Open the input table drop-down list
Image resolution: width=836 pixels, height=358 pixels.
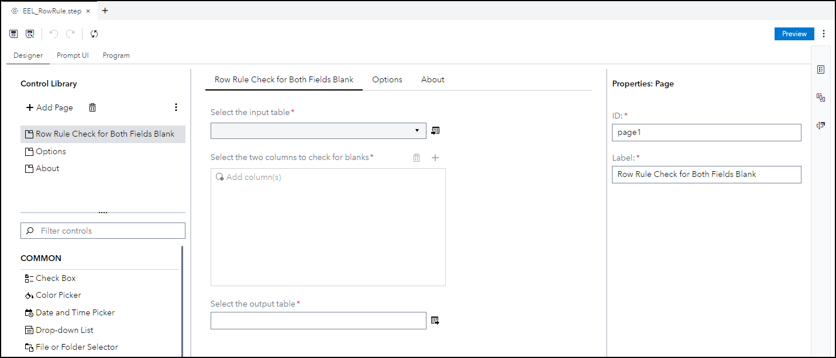[417, 131]
